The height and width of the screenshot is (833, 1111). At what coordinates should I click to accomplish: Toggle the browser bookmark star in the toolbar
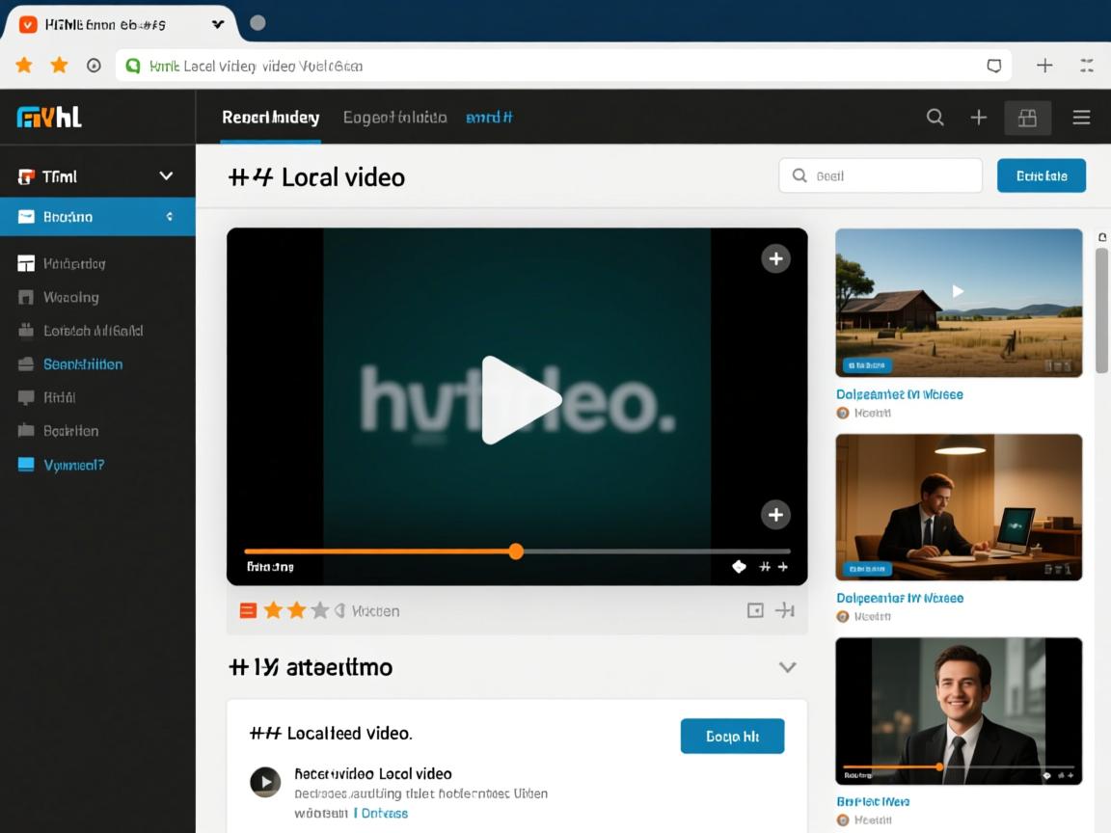[59, 66]
